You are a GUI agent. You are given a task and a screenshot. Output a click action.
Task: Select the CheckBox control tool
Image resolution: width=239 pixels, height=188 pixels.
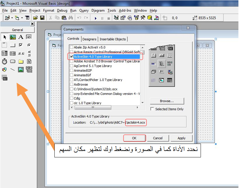coord(21,45)
